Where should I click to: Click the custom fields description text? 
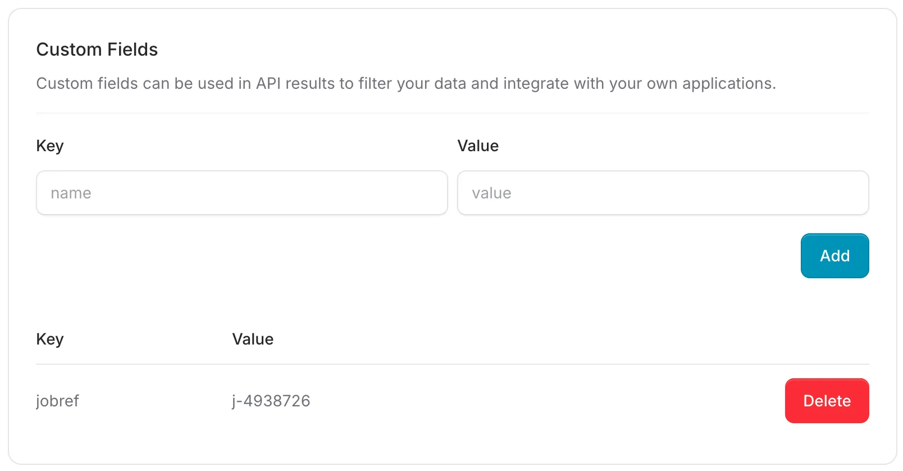[x=406, y=83]
